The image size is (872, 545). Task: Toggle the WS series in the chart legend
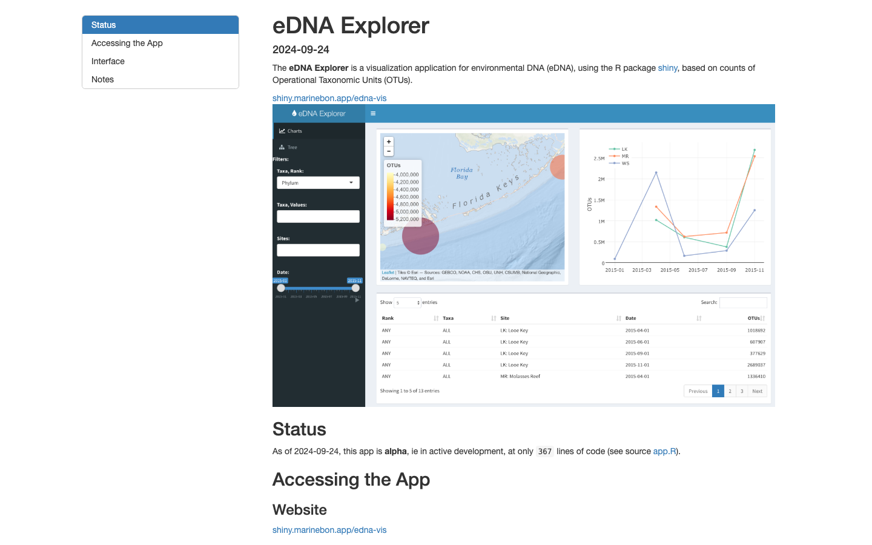(619, 163)
